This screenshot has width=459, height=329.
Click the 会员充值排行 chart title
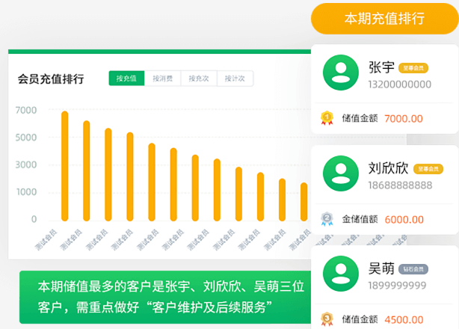(x=51, y=79)
